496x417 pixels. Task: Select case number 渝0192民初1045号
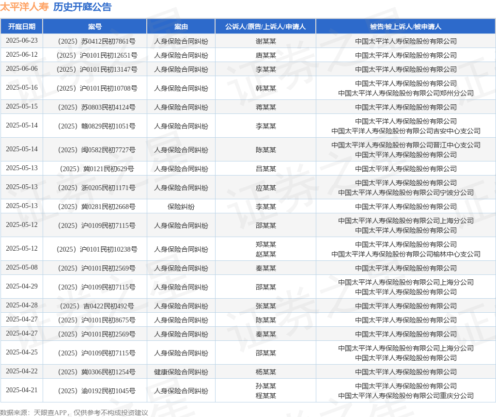(96, 391)
